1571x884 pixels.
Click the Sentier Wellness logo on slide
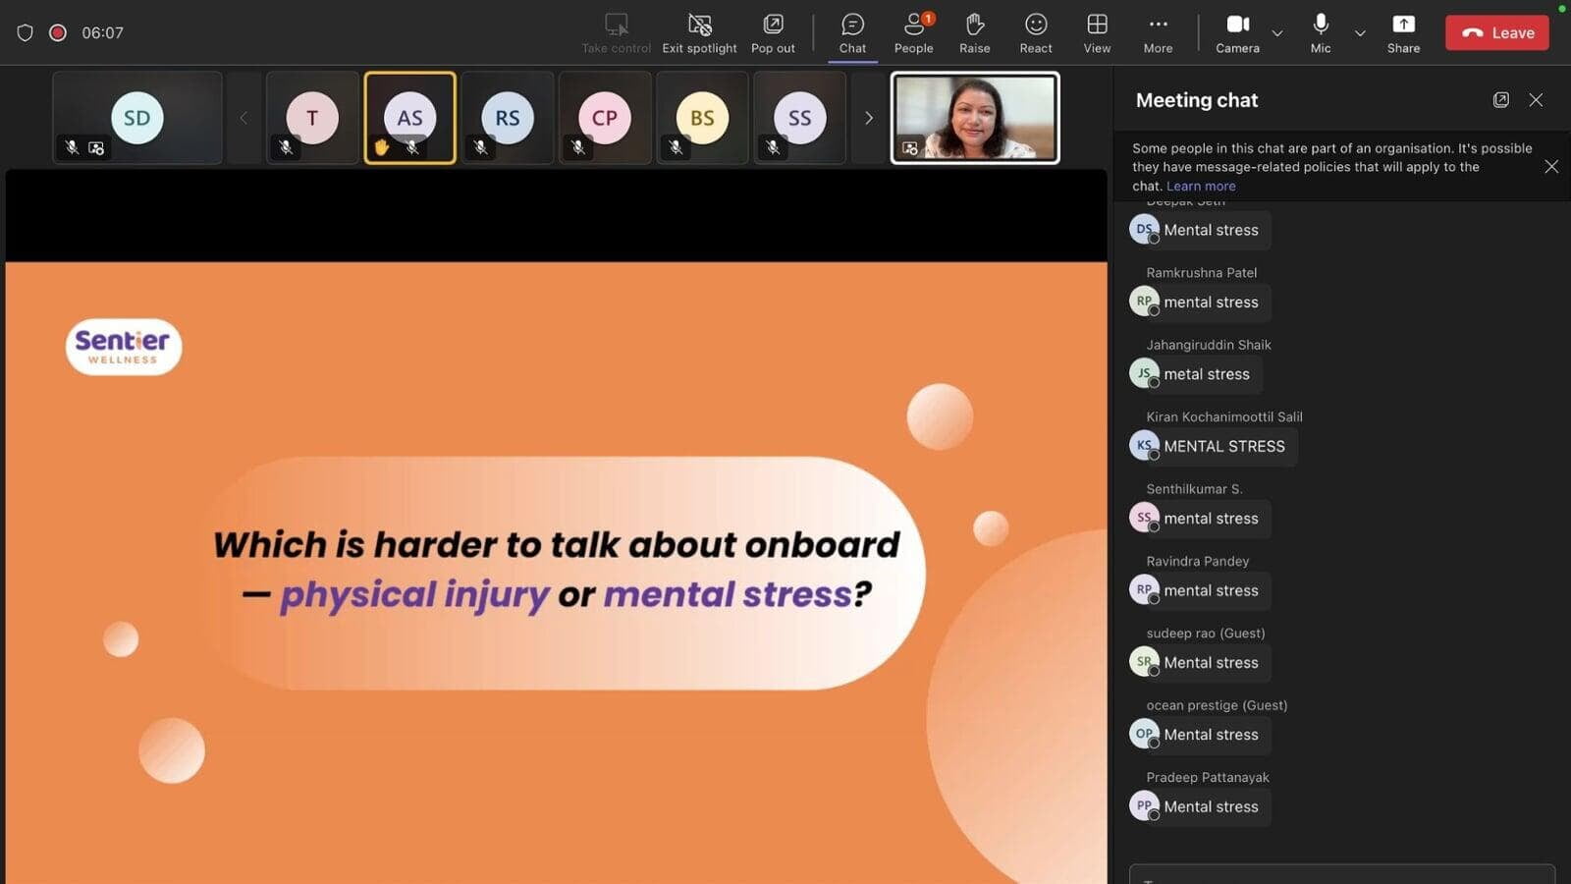[124, 347]
